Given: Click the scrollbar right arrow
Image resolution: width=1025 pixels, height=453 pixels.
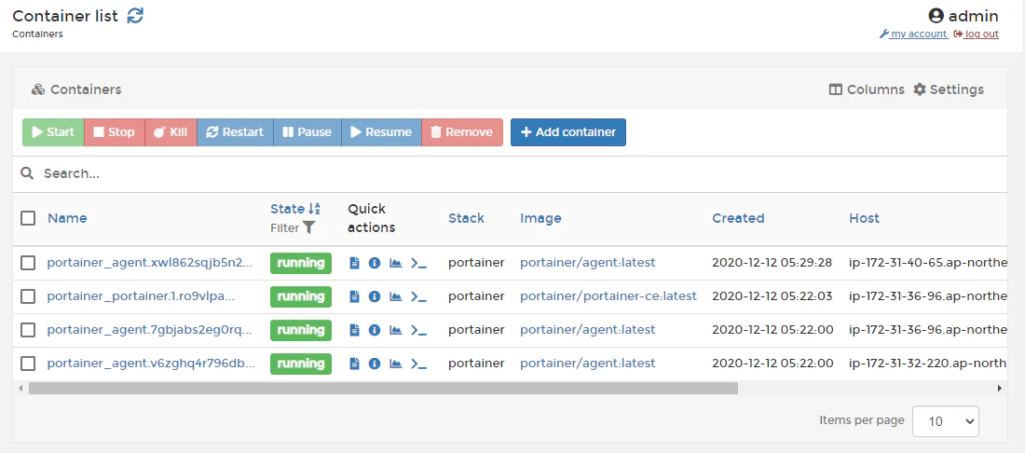Looking at the screenshot, I should click(x=999, y=389).
